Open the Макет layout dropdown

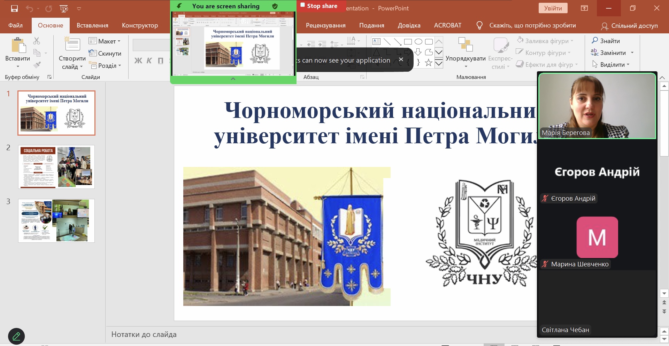[105, 41]
